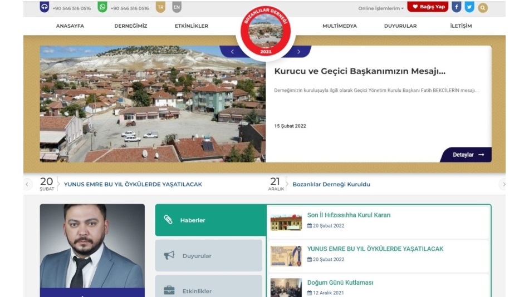Open news Son İl Hıfzıssıhha Kurul Kararı
The image size is (529, 297).
[349, 215]
